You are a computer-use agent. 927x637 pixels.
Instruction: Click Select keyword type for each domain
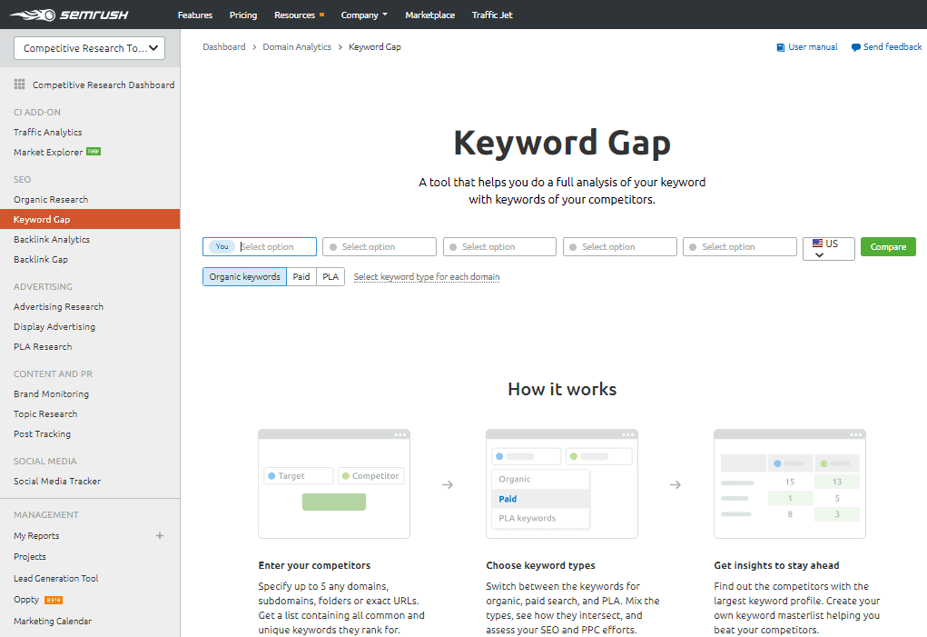(427, 277)
